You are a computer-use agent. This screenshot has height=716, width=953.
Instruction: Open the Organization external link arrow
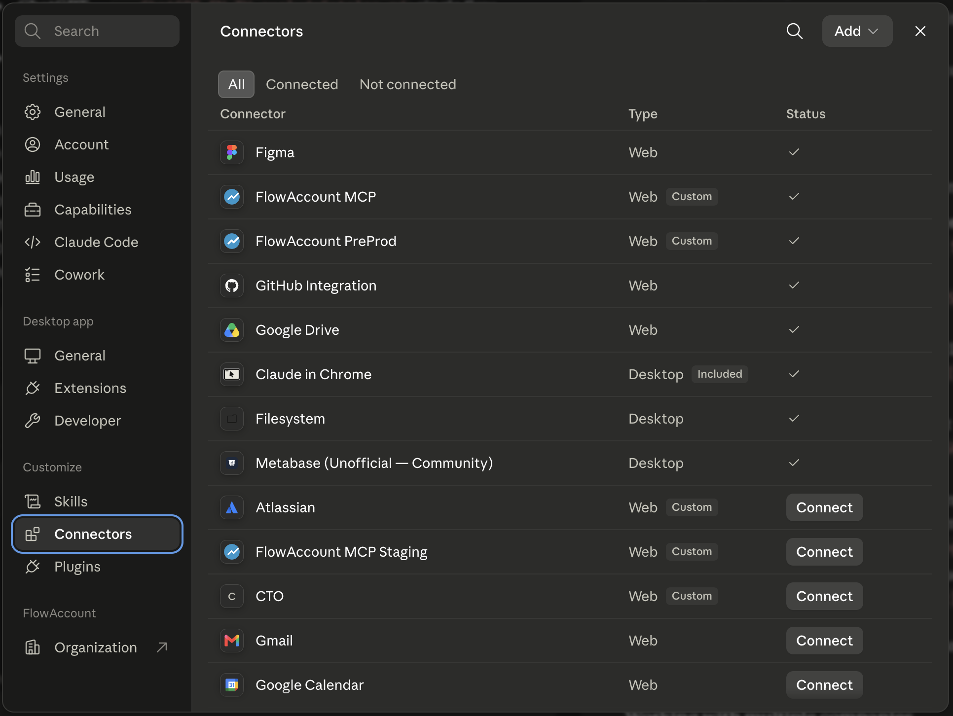tap(162, 647)
